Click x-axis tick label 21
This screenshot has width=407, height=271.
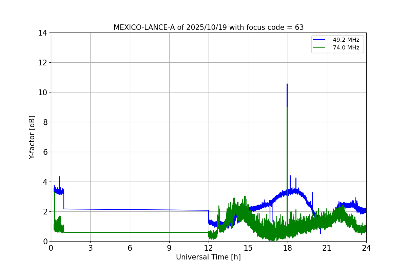327,248
